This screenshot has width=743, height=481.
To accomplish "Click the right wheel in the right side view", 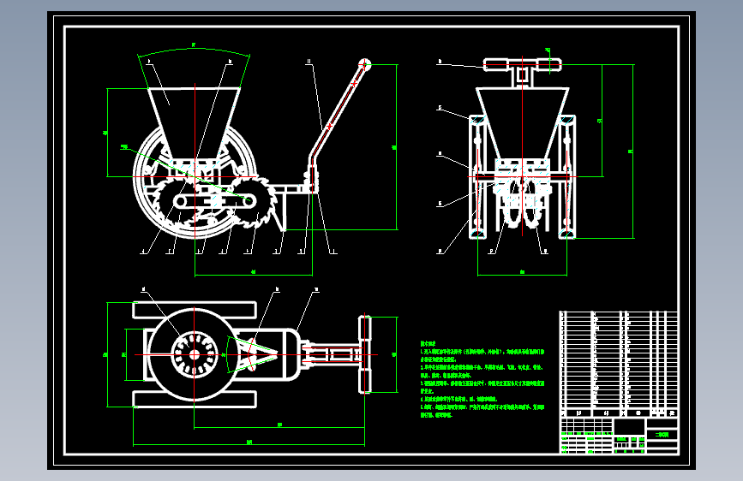I will point(566,176).
